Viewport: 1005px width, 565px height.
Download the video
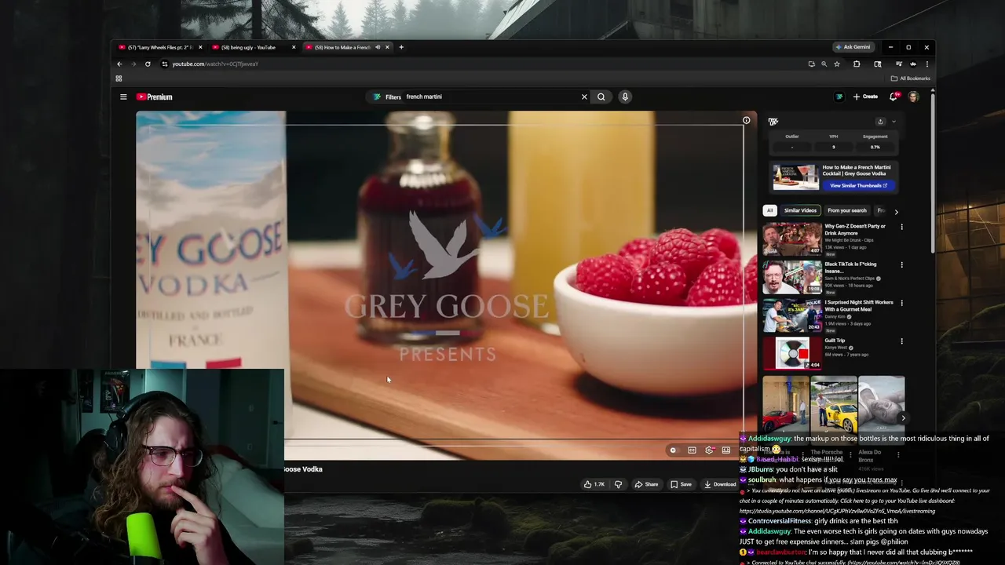[720, 484]
